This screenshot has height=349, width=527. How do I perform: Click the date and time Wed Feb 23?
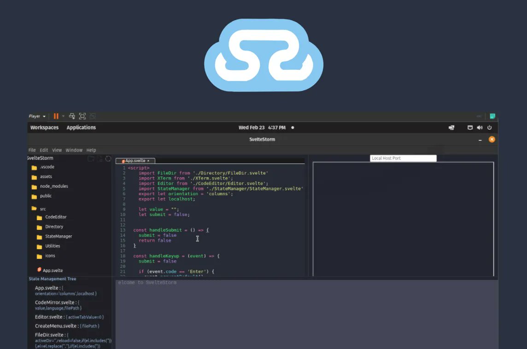click(x=262, y=128)
